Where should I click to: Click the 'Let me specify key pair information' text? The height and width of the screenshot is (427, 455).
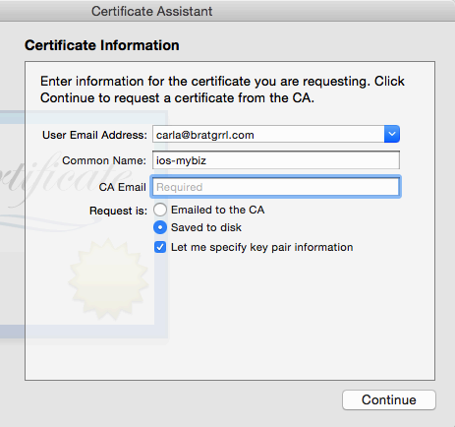[x=262, y=247]
